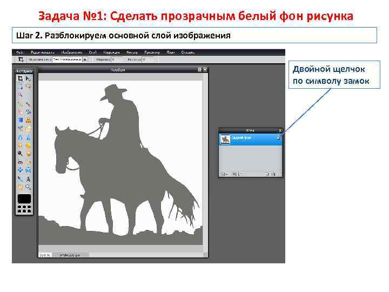The height and width of the screenshot is (292, 389).
Task: Select the Blur drop tool
Action: click(21, 137)
